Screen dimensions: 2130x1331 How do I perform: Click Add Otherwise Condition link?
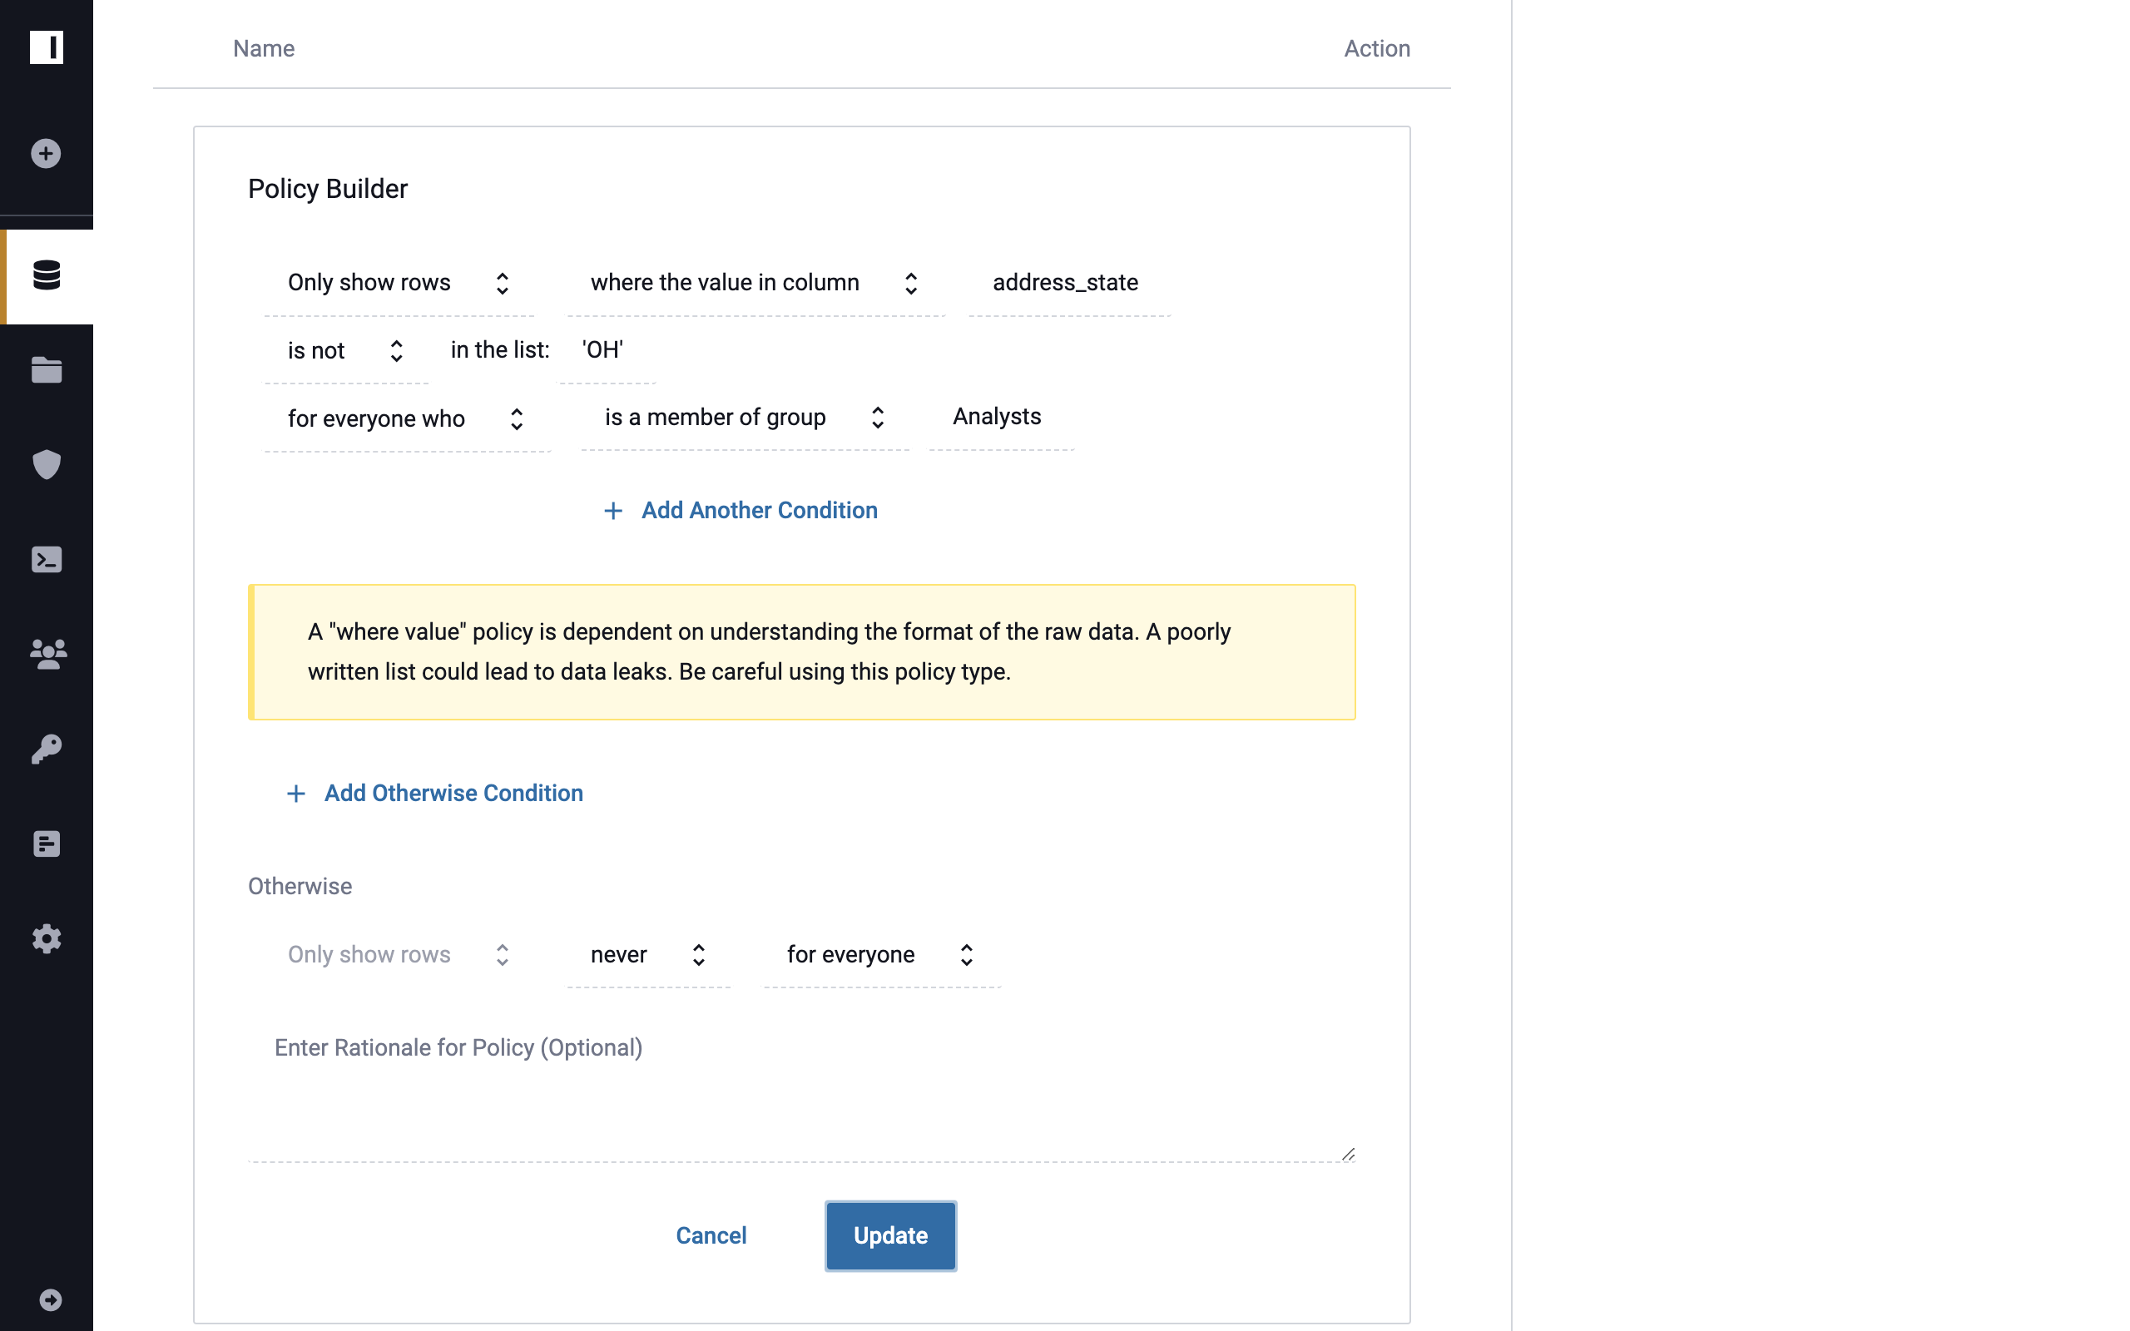point(453,793)
